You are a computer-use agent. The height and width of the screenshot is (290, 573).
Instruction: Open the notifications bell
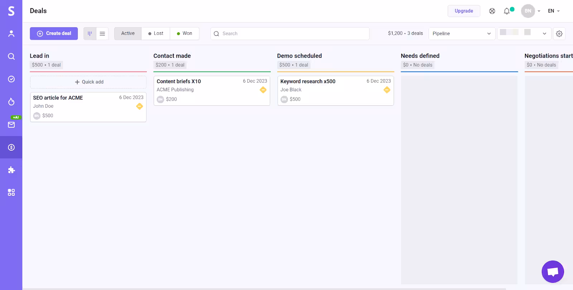(507, 11)
